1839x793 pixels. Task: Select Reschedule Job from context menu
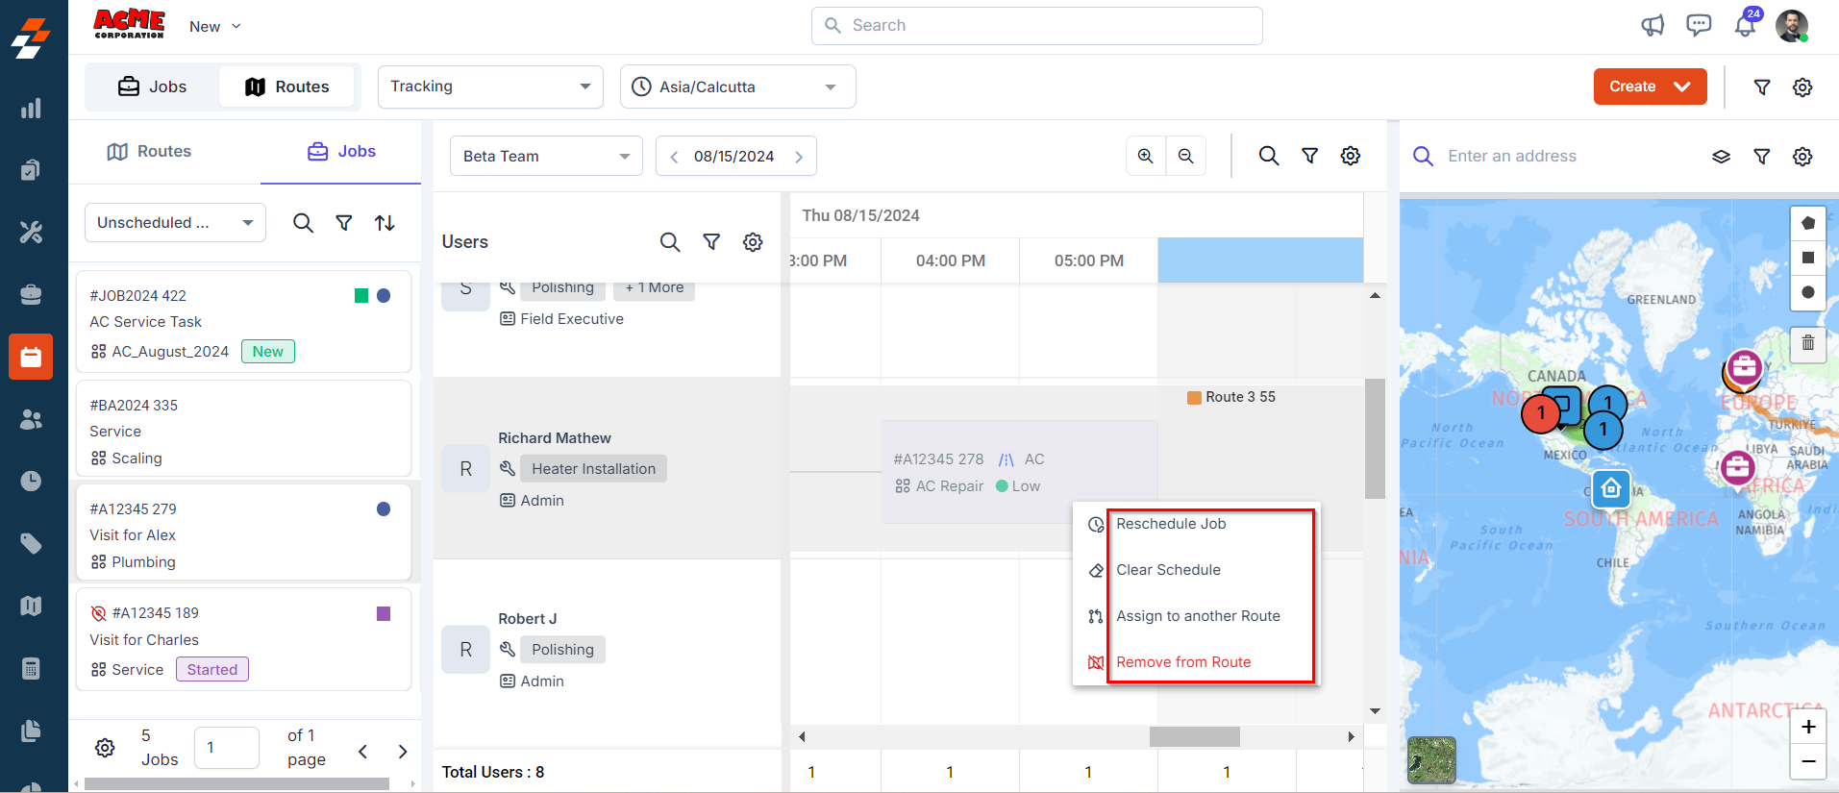tap(1171, 524)
